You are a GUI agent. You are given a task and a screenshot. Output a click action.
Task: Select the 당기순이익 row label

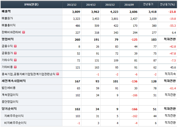9,109
